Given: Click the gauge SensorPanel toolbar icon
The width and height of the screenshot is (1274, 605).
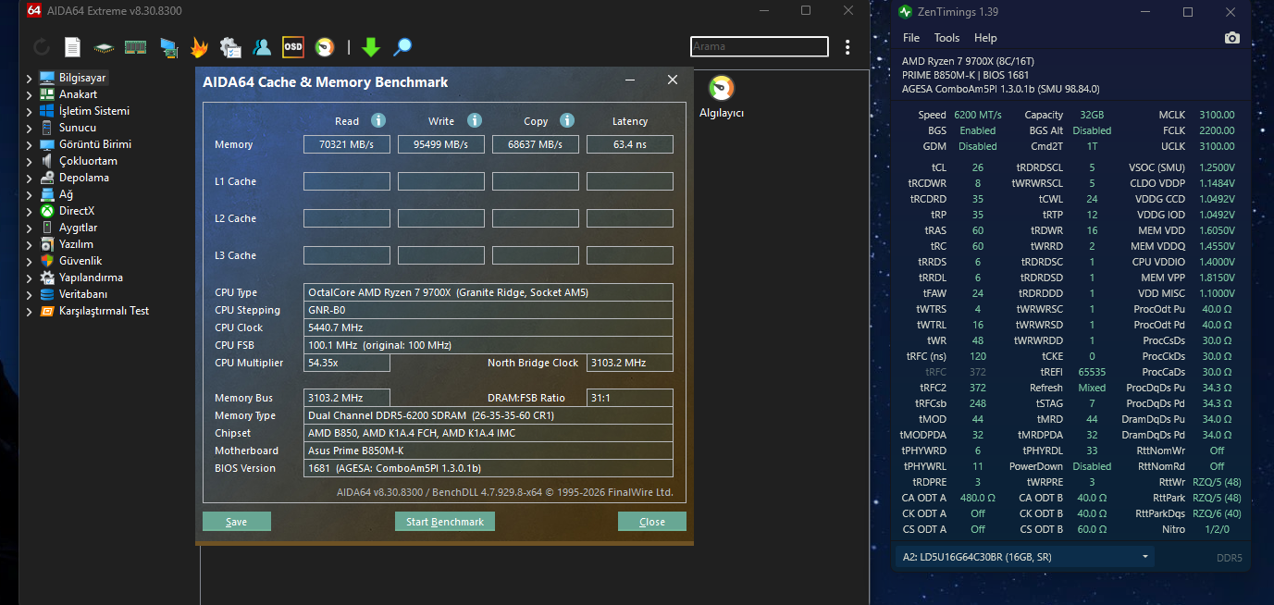Looking at the screenshot, I should pyautogui.click(x=325, y=46).
